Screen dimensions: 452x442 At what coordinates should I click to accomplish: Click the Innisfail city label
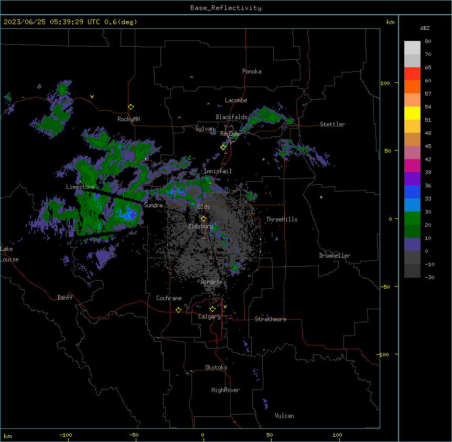click(x=218, y=171)
